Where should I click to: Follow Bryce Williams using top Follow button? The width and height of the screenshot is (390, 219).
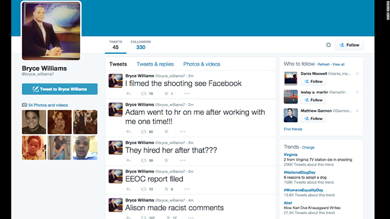click(x=349, y=45)
